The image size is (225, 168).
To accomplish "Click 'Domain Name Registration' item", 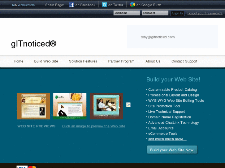I will coord(170,117).
